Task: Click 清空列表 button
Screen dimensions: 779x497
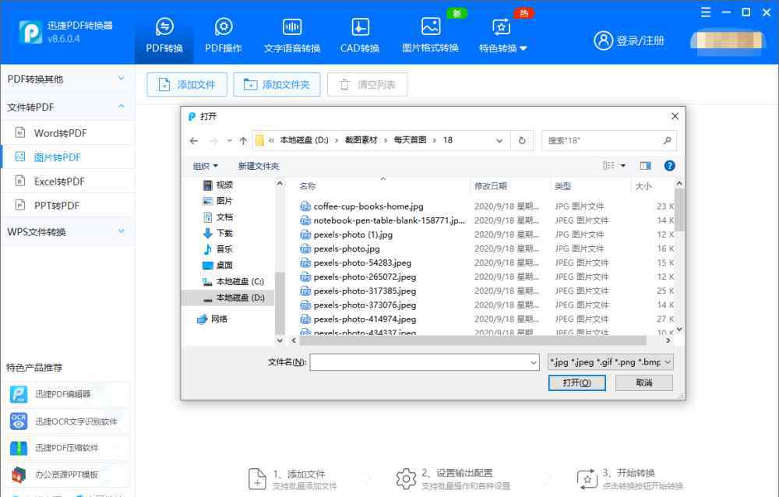Action: click(367, 84)
